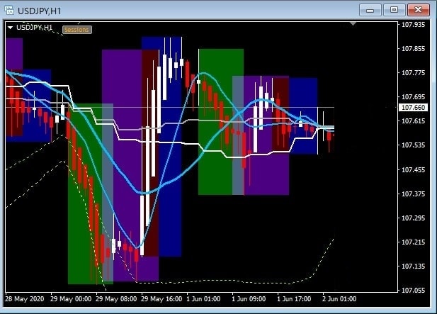437x314 pixels.
Task: Select the 2 Jun 01:00 time label
Action: tap(341, 300)
